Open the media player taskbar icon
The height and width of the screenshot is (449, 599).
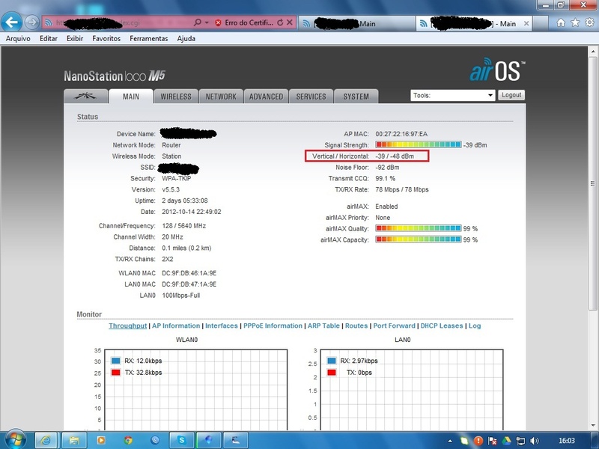pyautogui.click(x=101, y=440)
